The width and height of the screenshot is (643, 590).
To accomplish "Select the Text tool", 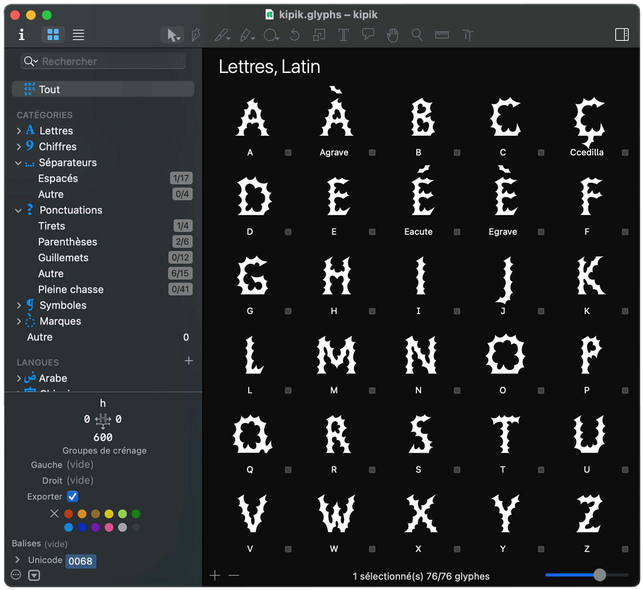I will click(x=344, y=35).
